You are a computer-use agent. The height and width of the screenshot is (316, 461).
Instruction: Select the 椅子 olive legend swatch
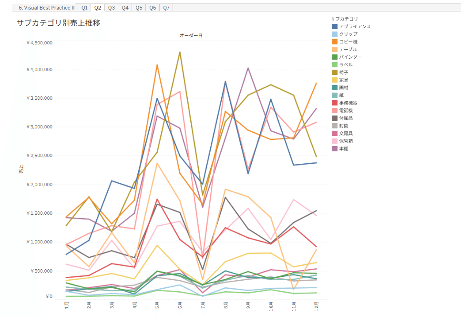point(335,72)
